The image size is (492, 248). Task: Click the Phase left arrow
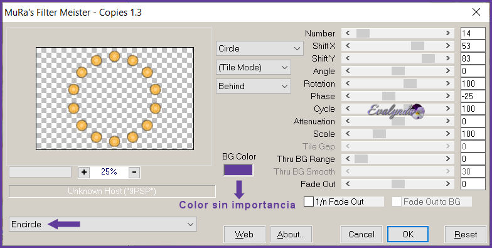click(x=348, y=96)
